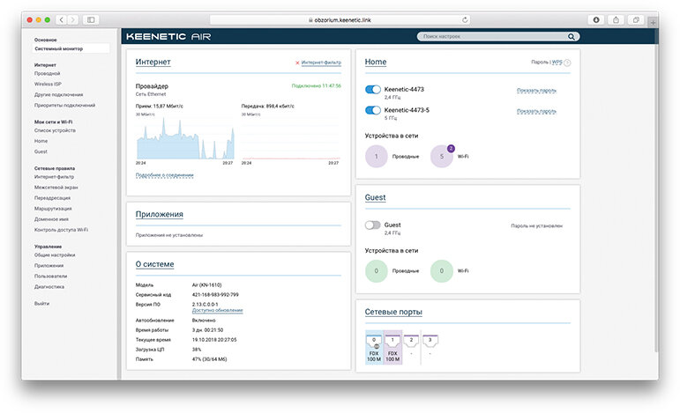680x413 pixels.
Task: Click Подключено 11:47:56 status text
Action: click(316, 86)
